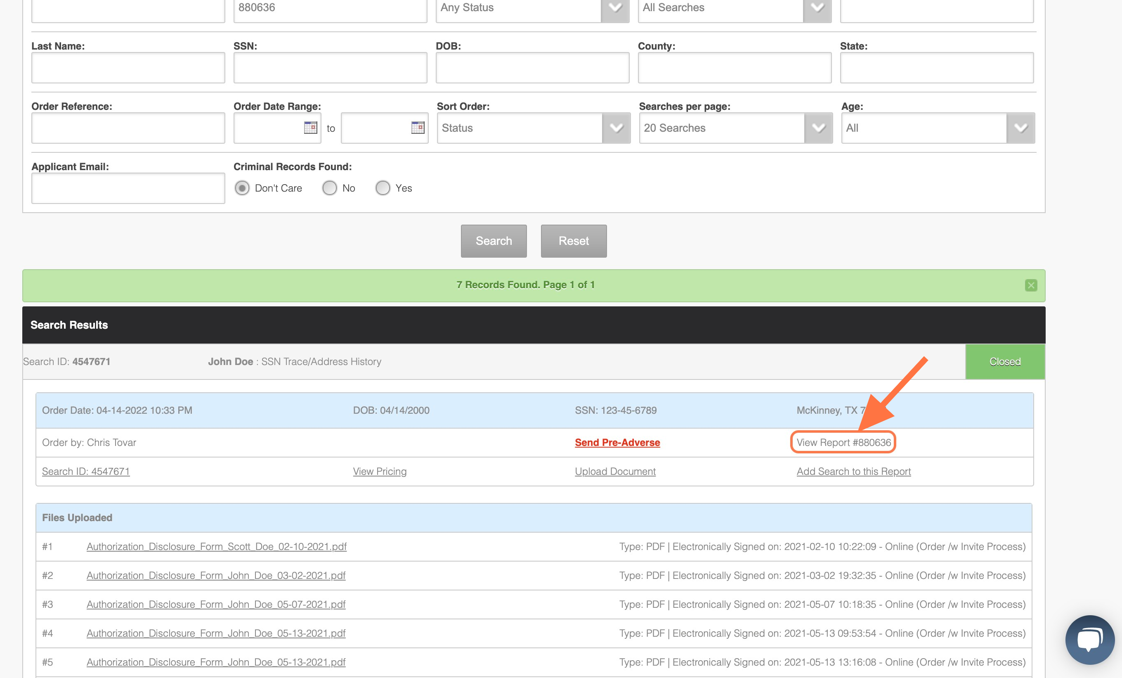Focus the County input field
Image resolution: width=1122 pixels, height=678 pixels.
[x=735, y=67]
